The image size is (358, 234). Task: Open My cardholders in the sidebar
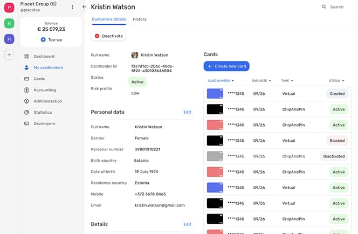pyautogui.click(x=48, y=67)
